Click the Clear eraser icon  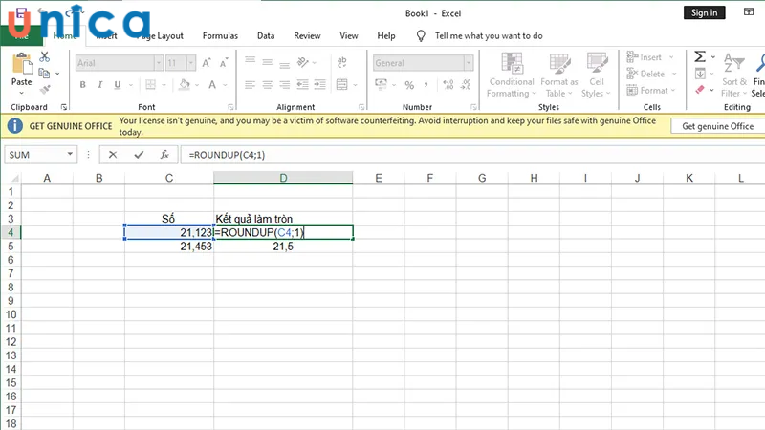coord(700,90)
